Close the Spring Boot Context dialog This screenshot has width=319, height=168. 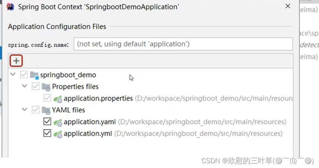[288, 6]
